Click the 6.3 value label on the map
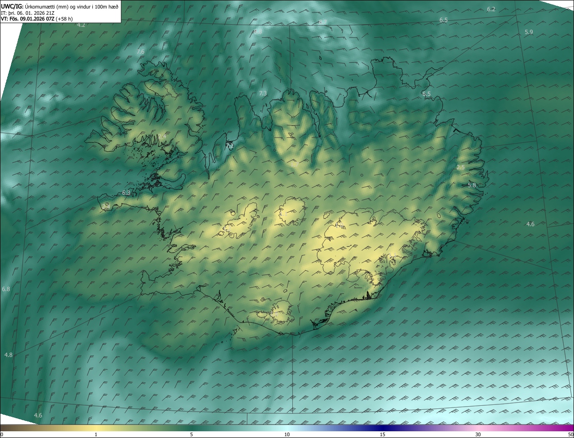 [x=126, y=193]
